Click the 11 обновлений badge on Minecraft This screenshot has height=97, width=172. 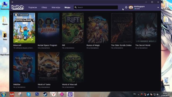coord(21,15)
